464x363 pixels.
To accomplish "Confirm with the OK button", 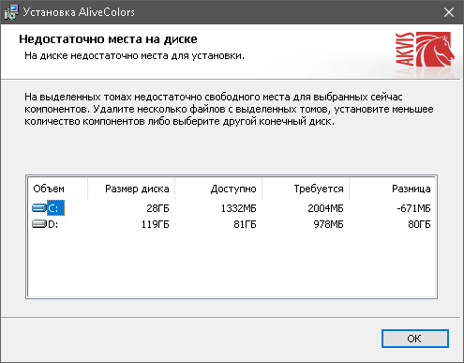I will click(x=415, y=339).
